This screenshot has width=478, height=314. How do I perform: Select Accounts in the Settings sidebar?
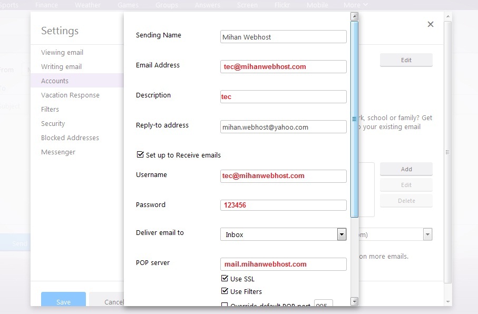(x=54, y=81)
